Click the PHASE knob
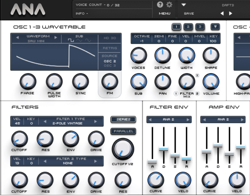250x195 pixels. (28, 82)
